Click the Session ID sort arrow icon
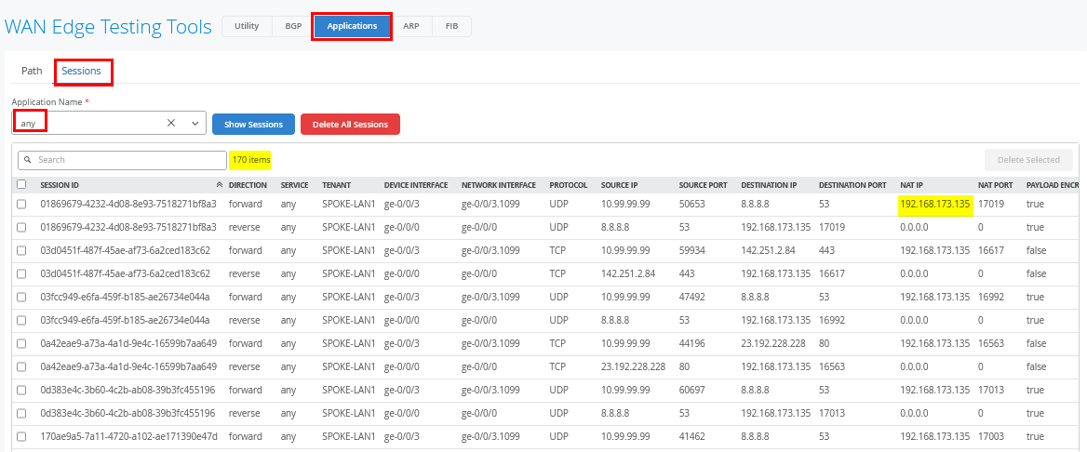 pyautogui.click(x=220, y=185)
